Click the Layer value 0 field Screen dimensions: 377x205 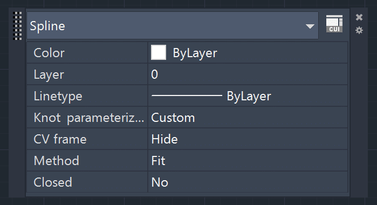click(x=248, y=74)
